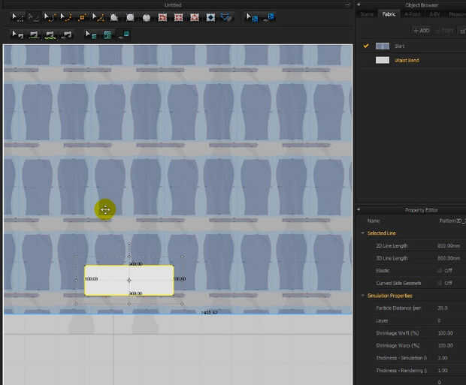Screen dimensions: 466x385
Task: Switch to the Fabric tab
Action: pyautogui.click(x=389, y=14)
